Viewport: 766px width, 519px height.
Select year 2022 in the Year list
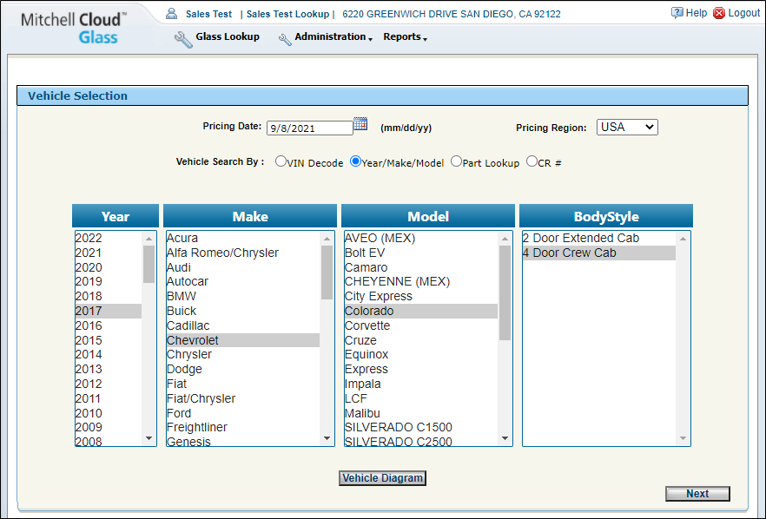(x=109, y=239)
